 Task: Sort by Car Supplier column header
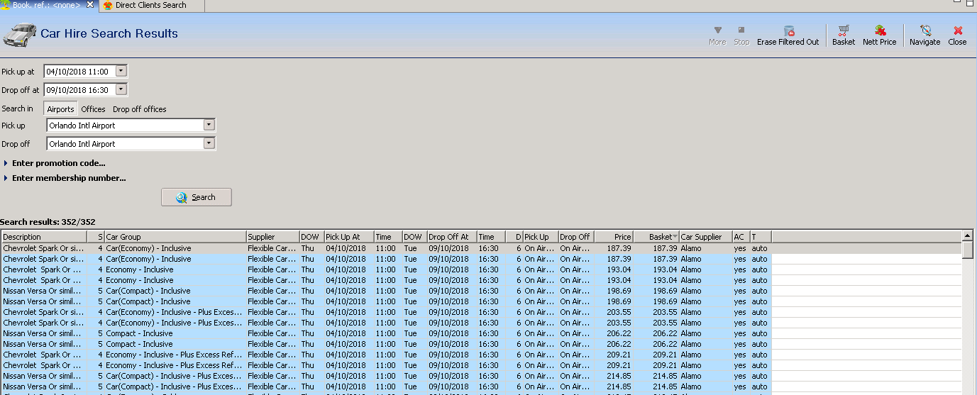point(706,237)
